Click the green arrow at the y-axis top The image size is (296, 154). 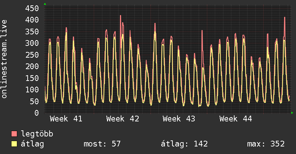pos(45,4)
